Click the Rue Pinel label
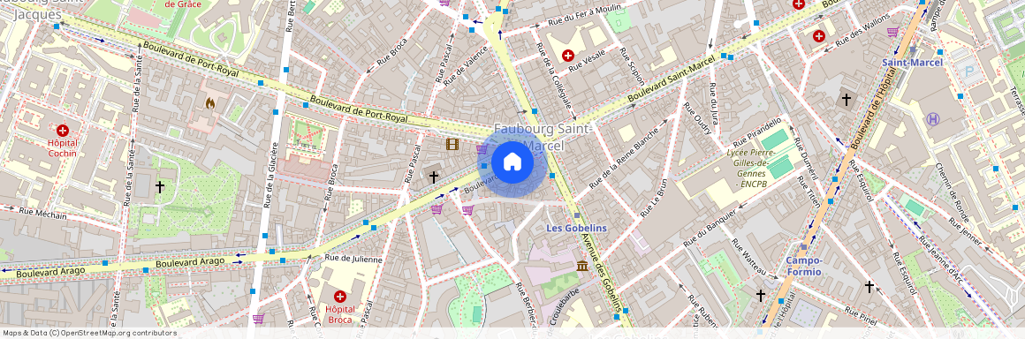 pyautogui.click(x=861, y=315)
